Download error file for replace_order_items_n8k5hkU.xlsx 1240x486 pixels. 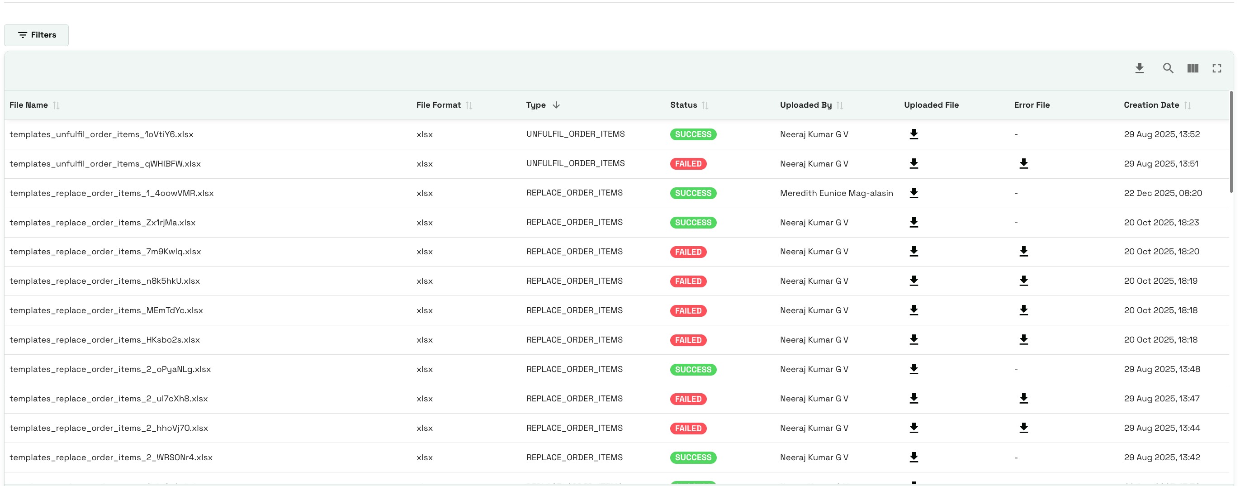pos(1023,281)
